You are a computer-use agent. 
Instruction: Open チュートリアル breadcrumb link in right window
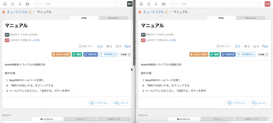153,12
